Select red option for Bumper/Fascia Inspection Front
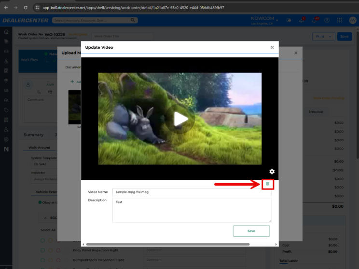 58,260
